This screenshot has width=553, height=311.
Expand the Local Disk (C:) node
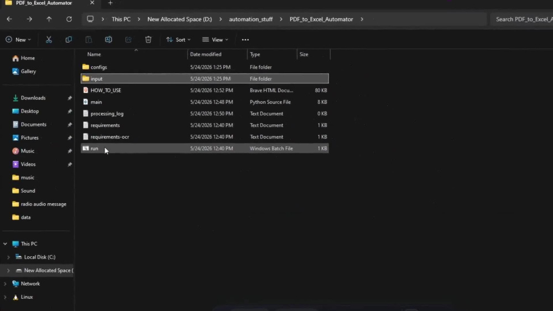coord(8,257)
